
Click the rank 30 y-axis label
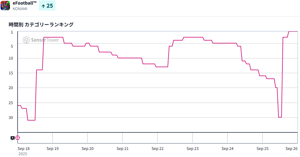point(11,118)
